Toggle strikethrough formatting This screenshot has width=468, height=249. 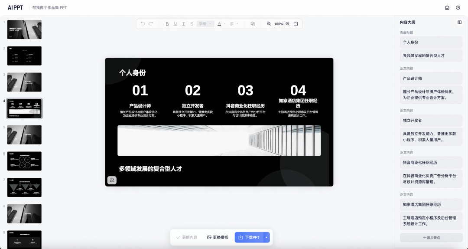coord(192,24)
